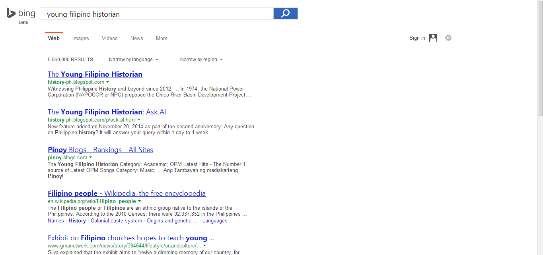
Task: Expand the Narrow by region dropdown
Action: (201, 60)
